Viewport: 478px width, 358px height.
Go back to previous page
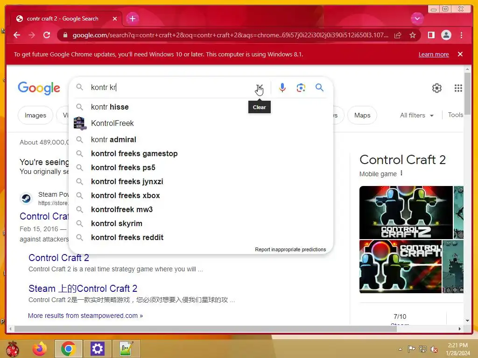[17, 35]
